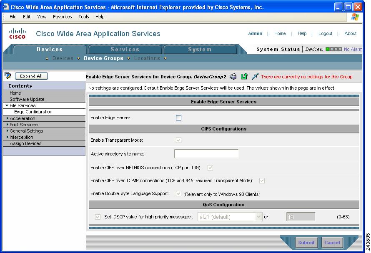Select the Devices sub-tab
This screenshot has height=253, width=371.
click(63, 58)
